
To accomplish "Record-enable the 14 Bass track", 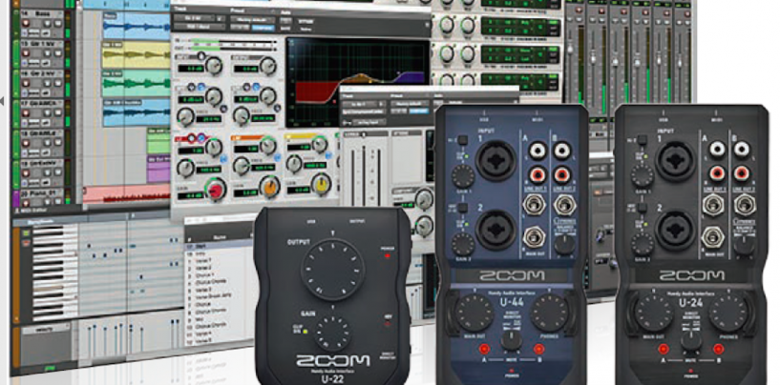I will [x=25, y=24].
